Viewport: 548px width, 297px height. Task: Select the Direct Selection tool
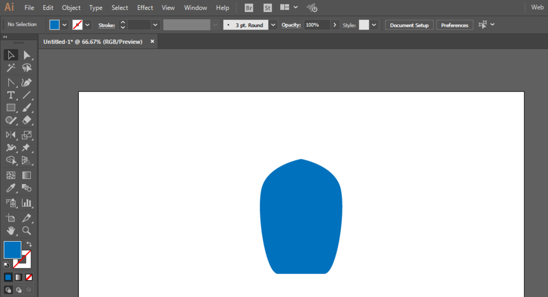pos(26,55)
